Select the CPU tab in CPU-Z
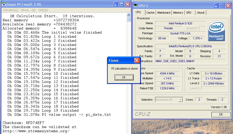233x134 pixels. click(x=138, y=12)
